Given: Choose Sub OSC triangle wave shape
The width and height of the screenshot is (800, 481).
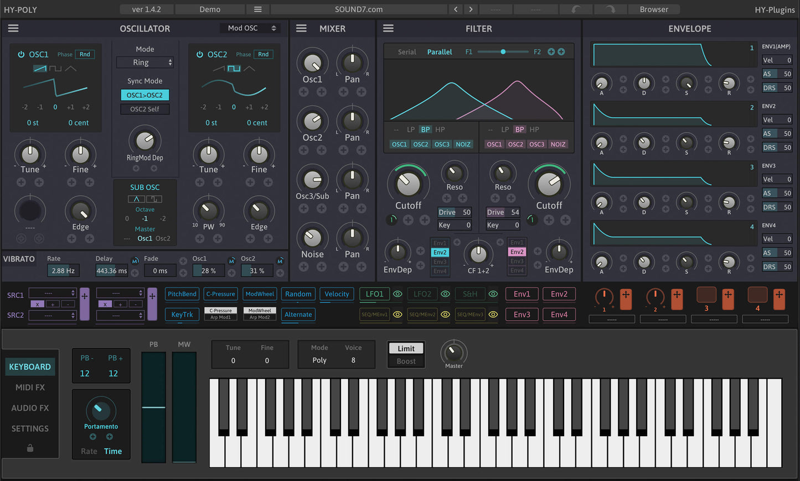Looking at the screenshot, I should (136, 199).
